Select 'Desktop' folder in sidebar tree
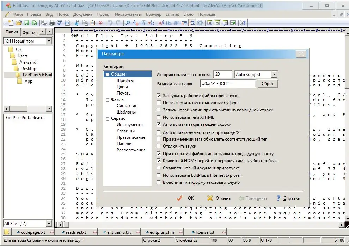 [x=29, y=69]
